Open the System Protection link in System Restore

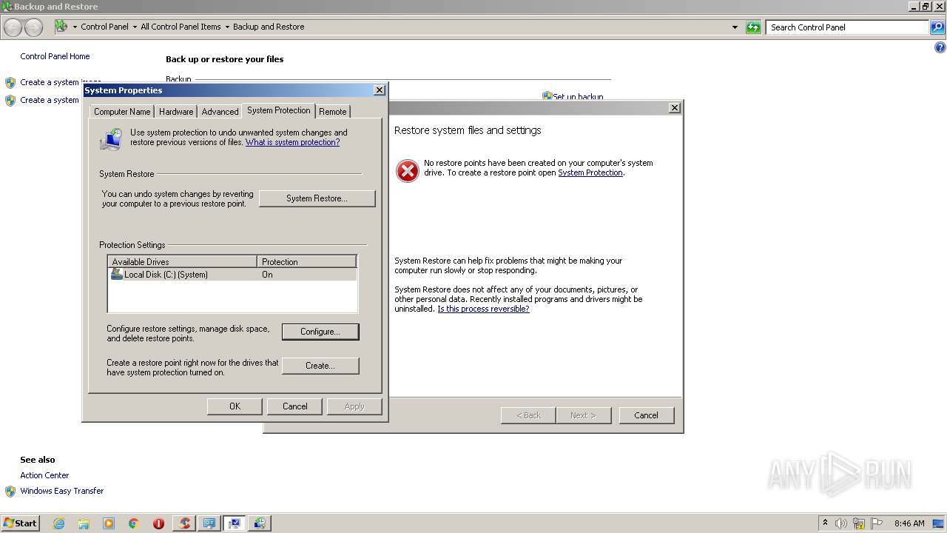(x=590, y=172)
